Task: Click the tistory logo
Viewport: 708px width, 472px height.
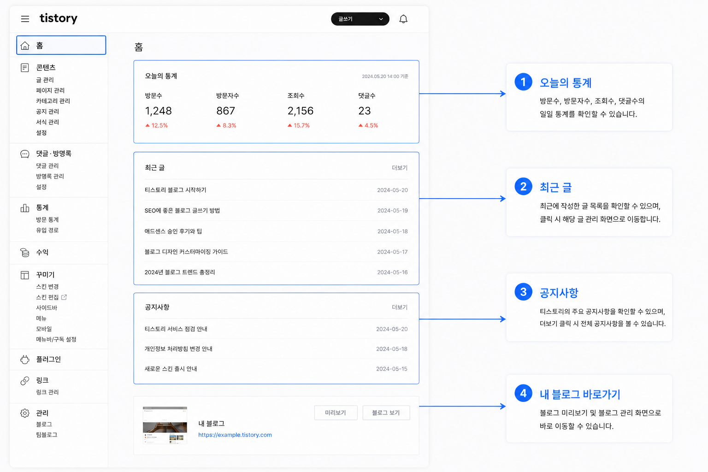Action: pos(59,18)
